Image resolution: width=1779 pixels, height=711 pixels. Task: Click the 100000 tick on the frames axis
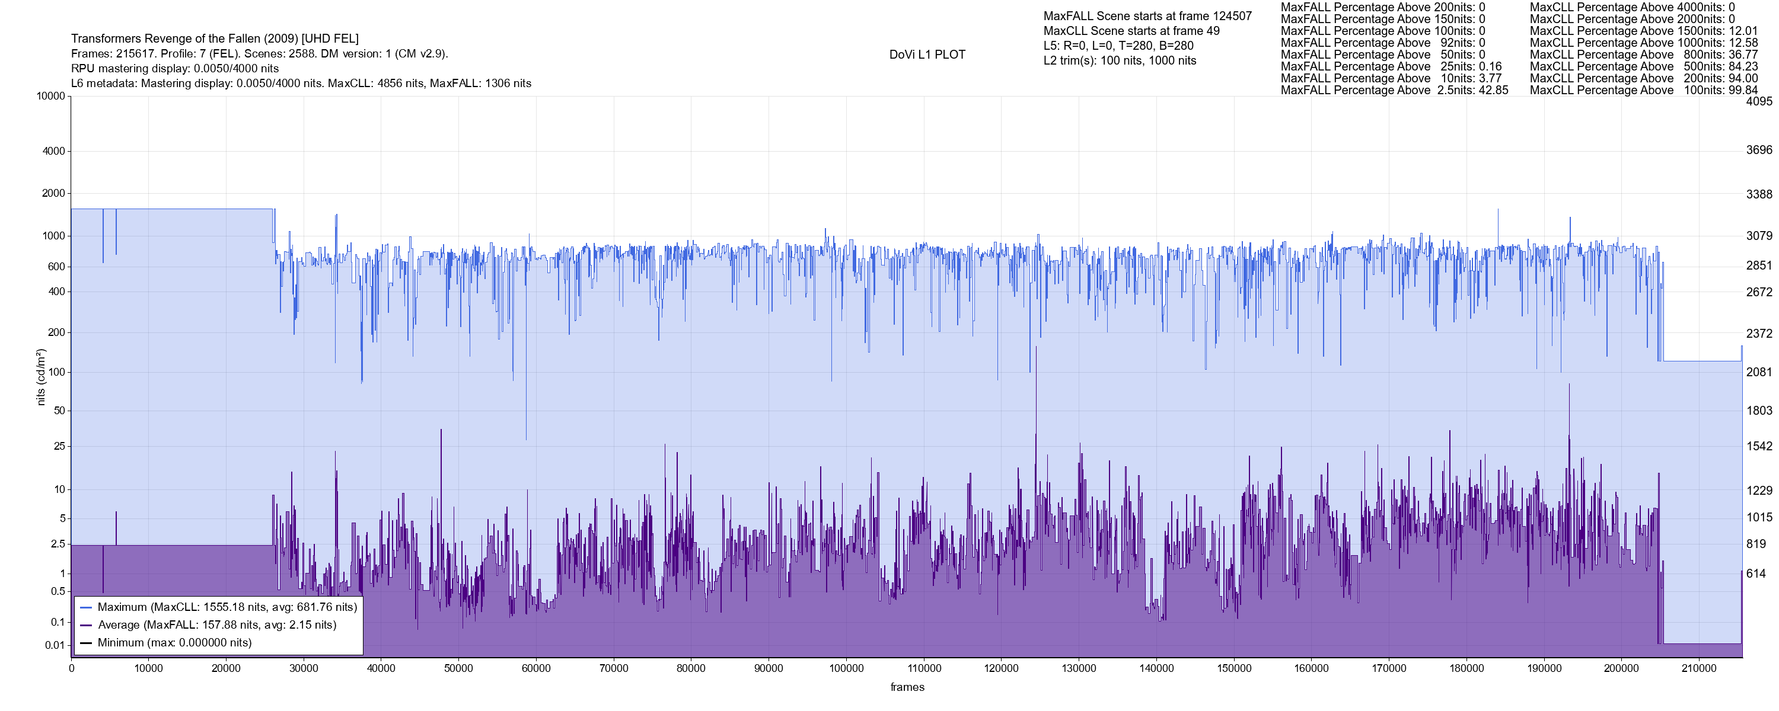coord(846,669)
